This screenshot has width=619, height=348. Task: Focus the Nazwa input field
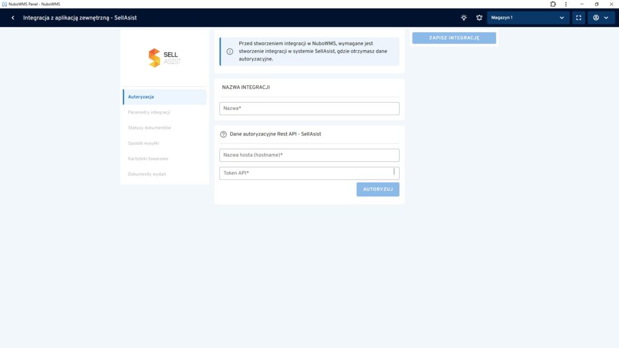point(309,108)
